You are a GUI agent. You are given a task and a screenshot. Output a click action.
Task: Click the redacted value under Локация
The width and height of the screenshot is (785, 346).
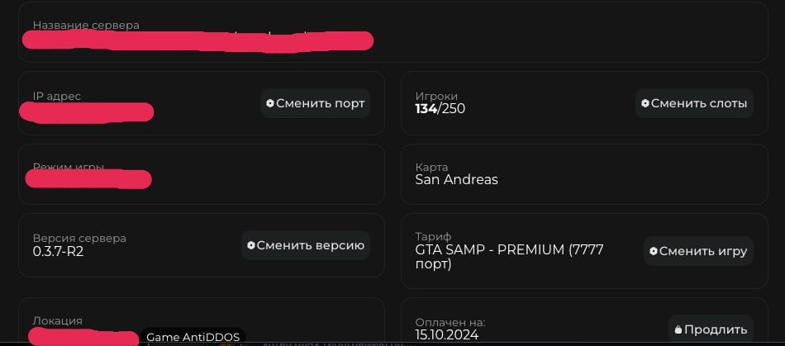point(83,336)
